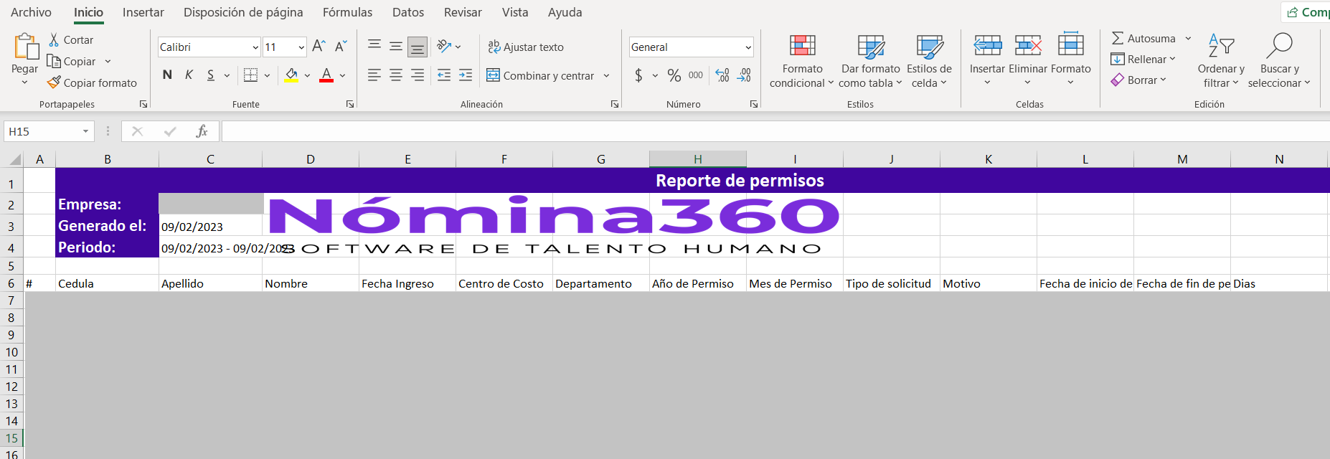1330x459 pixels.
Task: Open the Archivo tab
Action: click(x=31, y=12)
